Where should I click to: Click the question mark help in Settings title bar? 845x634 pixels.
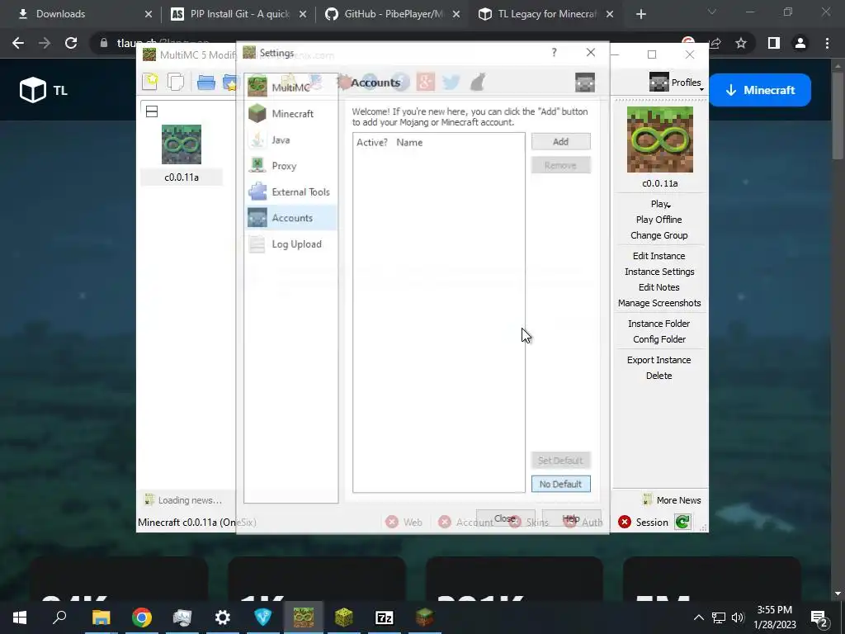pyautogui.click(x=554, y=52)
